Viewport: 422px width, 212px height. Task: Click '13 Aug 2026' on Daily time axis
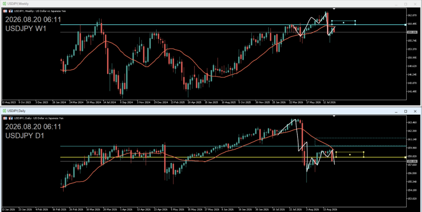click(330, 209)
